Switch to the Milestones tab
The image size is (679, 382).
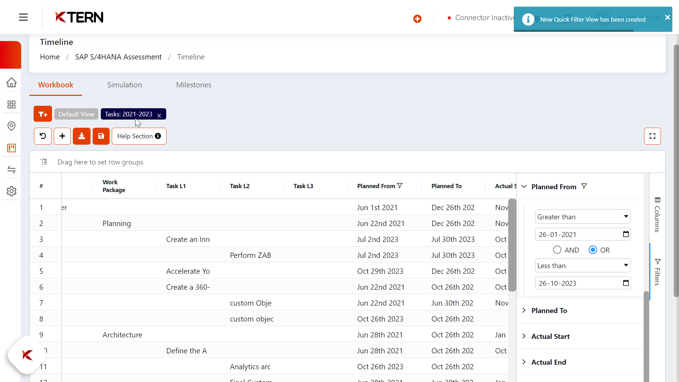[x=194, y=85]
